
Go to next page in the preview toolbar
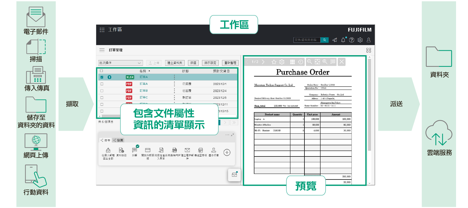[263, 62]
